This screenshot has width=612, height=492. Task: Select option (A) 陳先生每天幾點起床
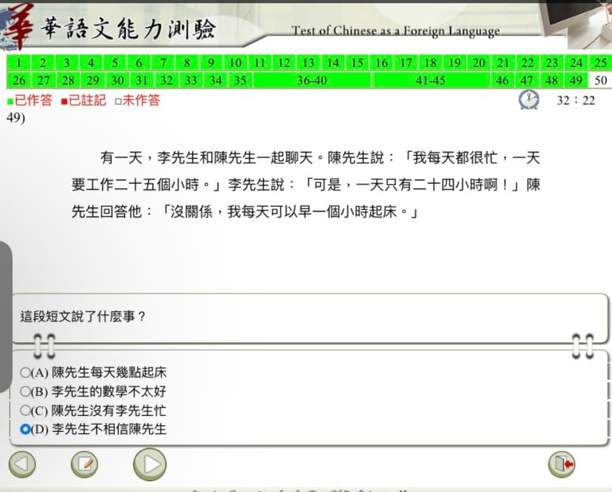point(93,373)
